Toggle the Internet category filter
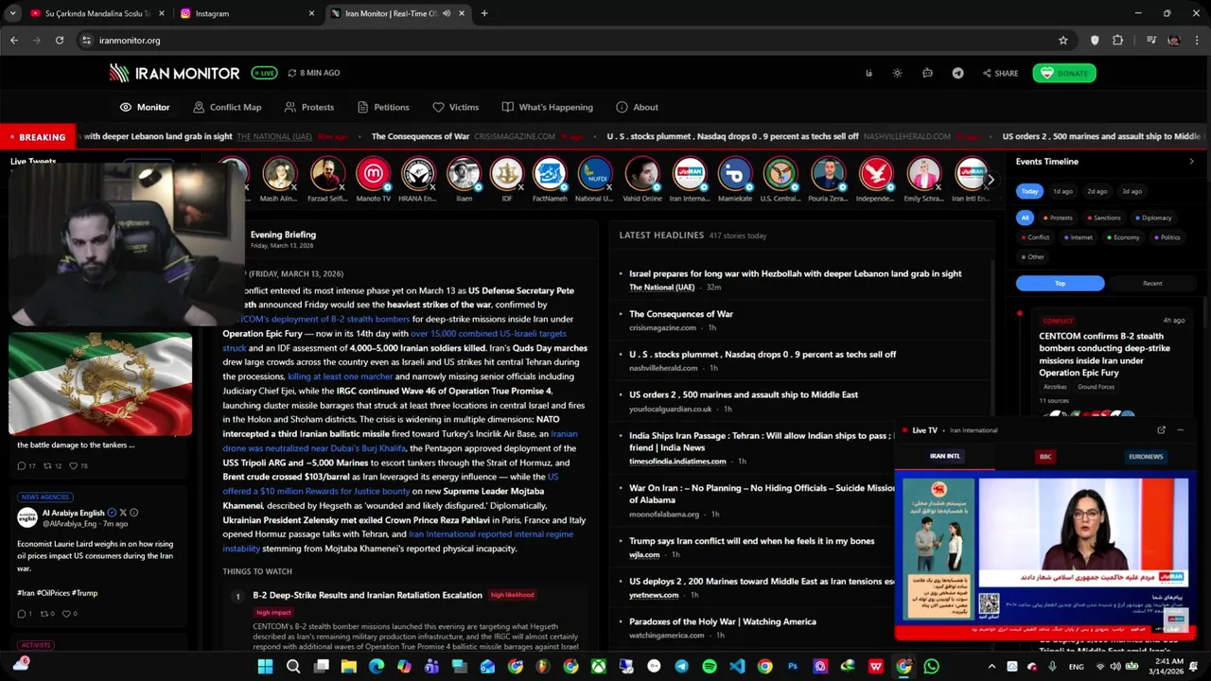The image size is (1211, 681). click(1079, 237)
